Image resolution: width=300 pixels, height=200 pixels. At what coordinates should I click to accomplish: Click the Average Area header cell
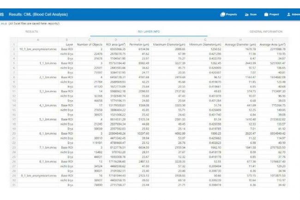pos(272,44)
